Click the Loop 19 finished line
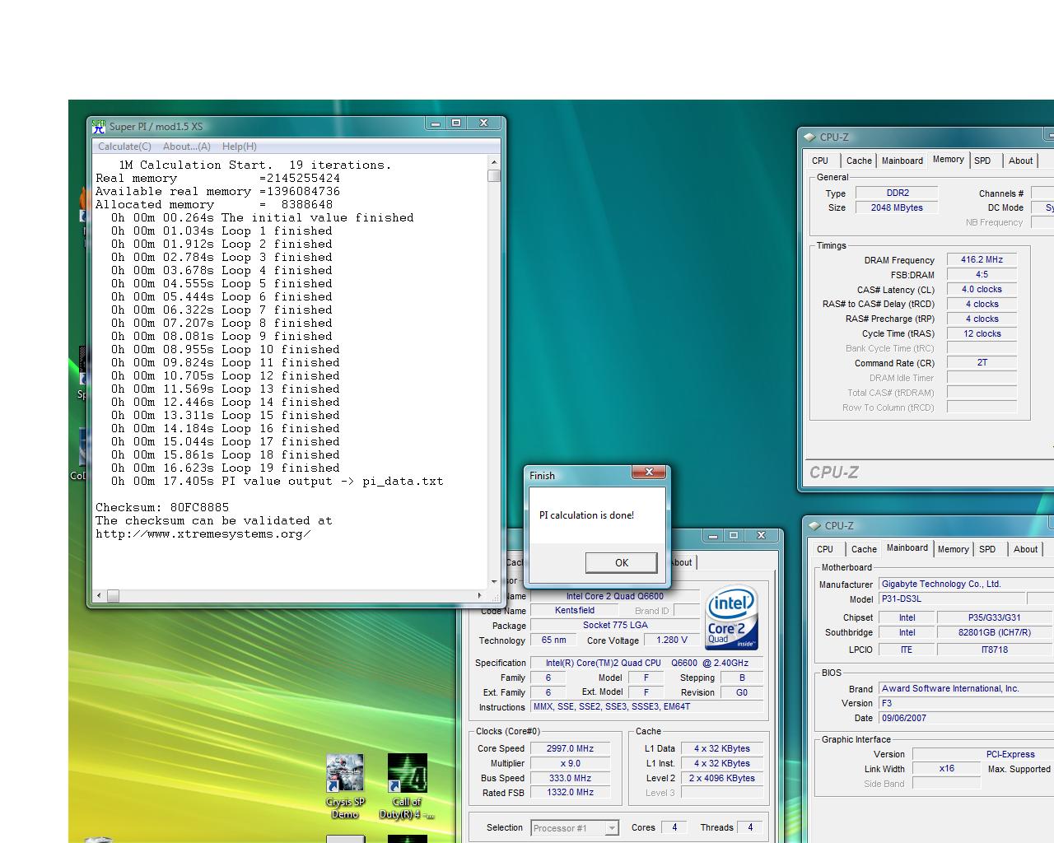This screenshot has width=1054, height=843. point(226,468)
